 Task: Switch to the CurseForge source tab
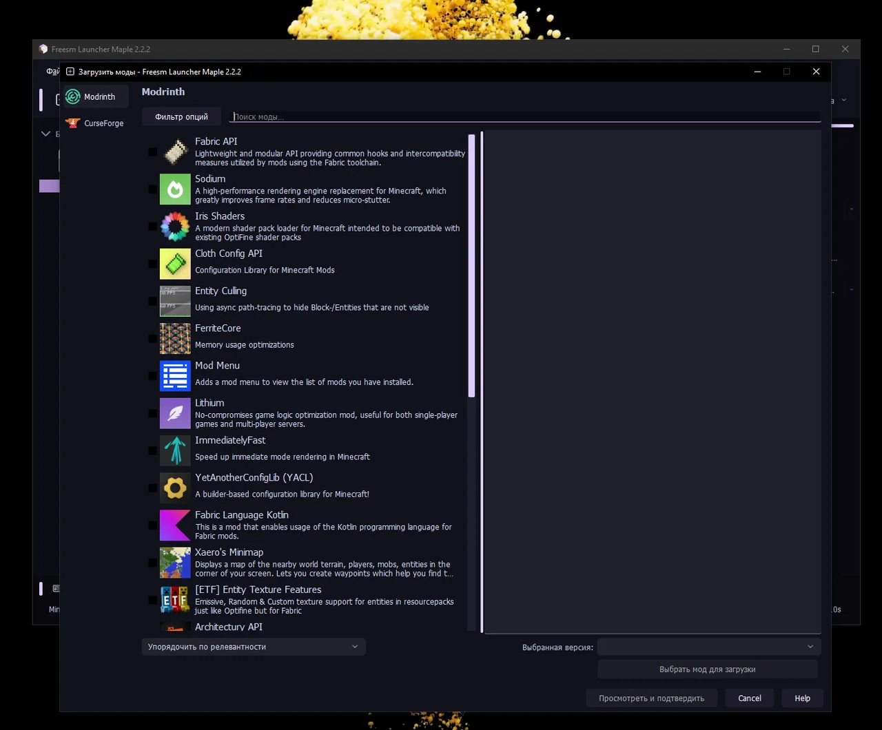[x=96, y=123]
